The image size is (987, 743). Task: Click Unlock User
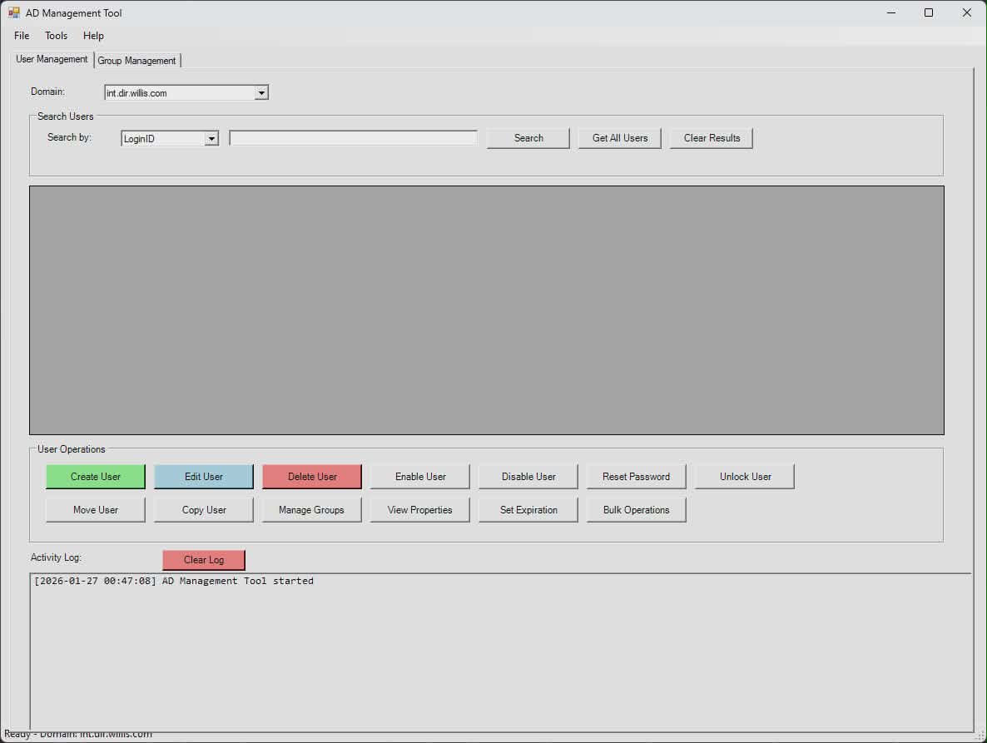pyautogui.click(x=744, y=476)
